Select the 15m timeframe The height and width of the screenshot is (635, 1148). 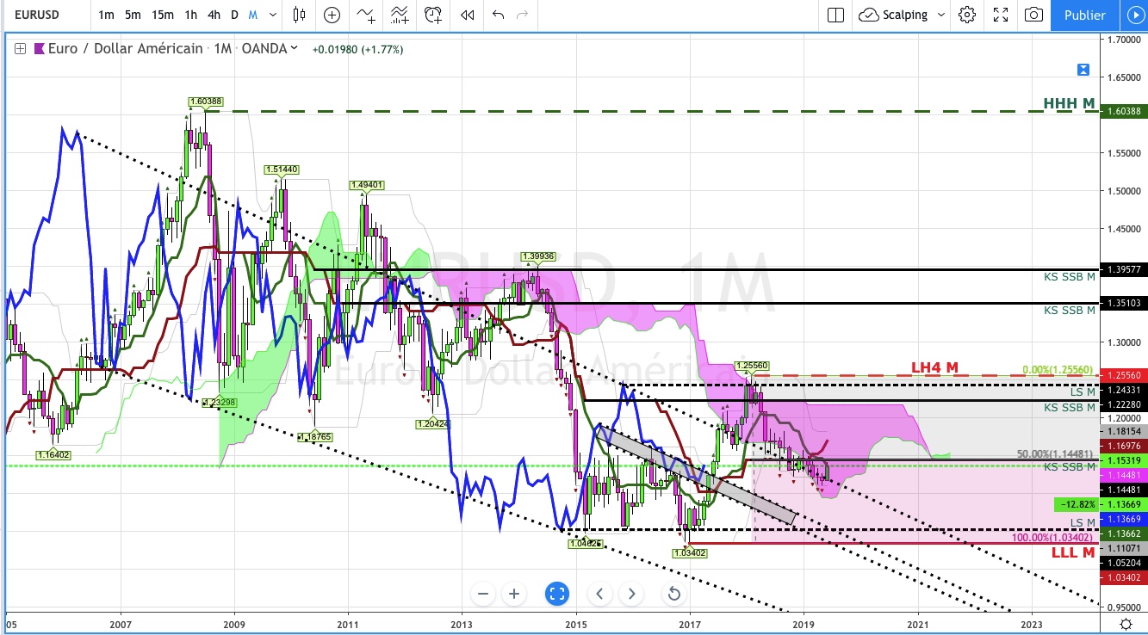point(162,15)
